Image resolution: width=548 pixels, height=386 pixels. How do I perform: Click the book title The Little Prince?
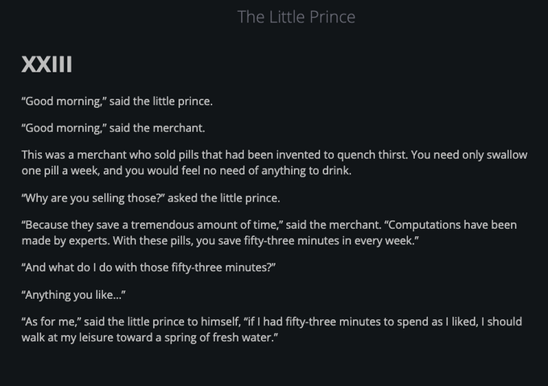pos(296,17)
